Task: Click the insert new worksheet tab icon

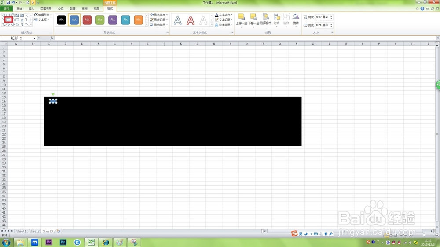Action: (59, 231)
